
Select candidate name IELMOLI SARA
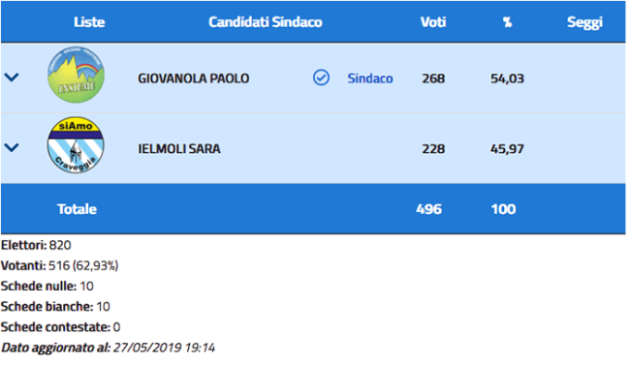[179, 149]
